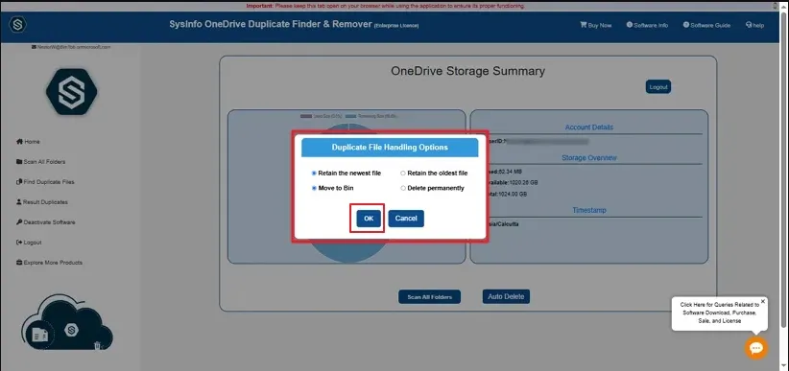This screenshot has height=371, width=789.
Task: Open the orange chat bubble icon
Action: coord(755,348)
